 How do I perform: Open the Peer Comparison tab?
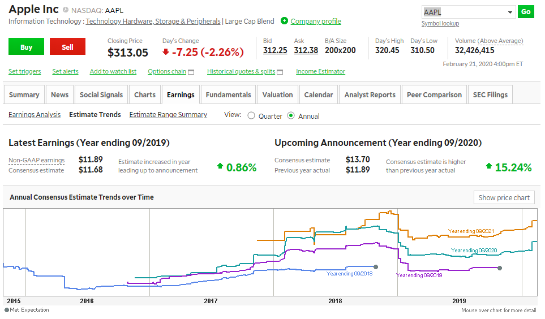click(435, 94)
